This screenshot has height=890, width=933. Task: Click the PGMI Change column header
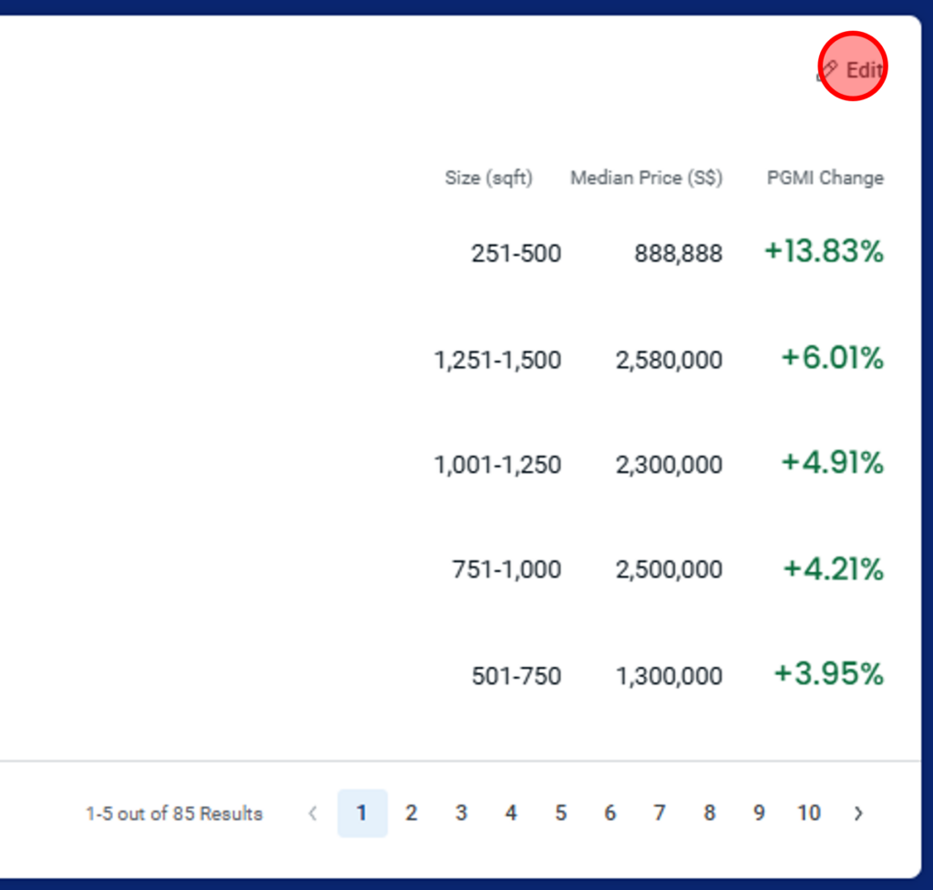(825, 178)
